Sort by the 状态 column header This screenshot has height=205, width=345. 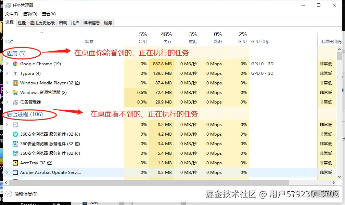pyautogui.click(x=103, y=38)
